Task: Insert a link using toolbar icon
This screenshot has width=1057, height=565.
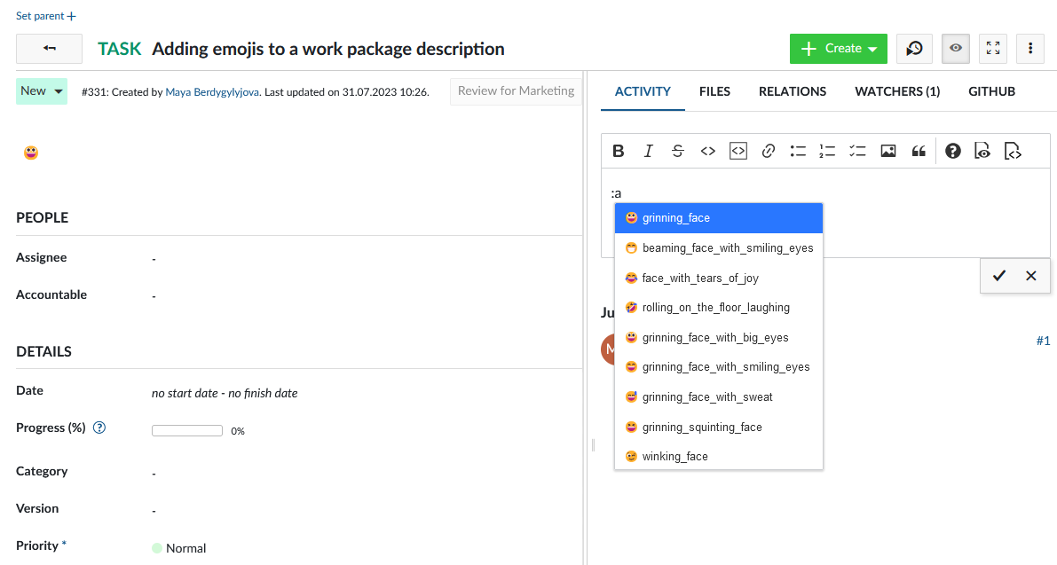Action: click(x=769, y=151)
